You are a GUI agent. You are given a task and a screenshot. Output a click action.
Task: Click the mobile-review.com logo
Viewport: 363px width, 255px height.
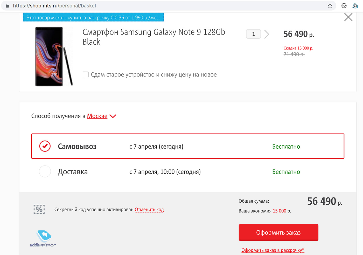(43, 238)
